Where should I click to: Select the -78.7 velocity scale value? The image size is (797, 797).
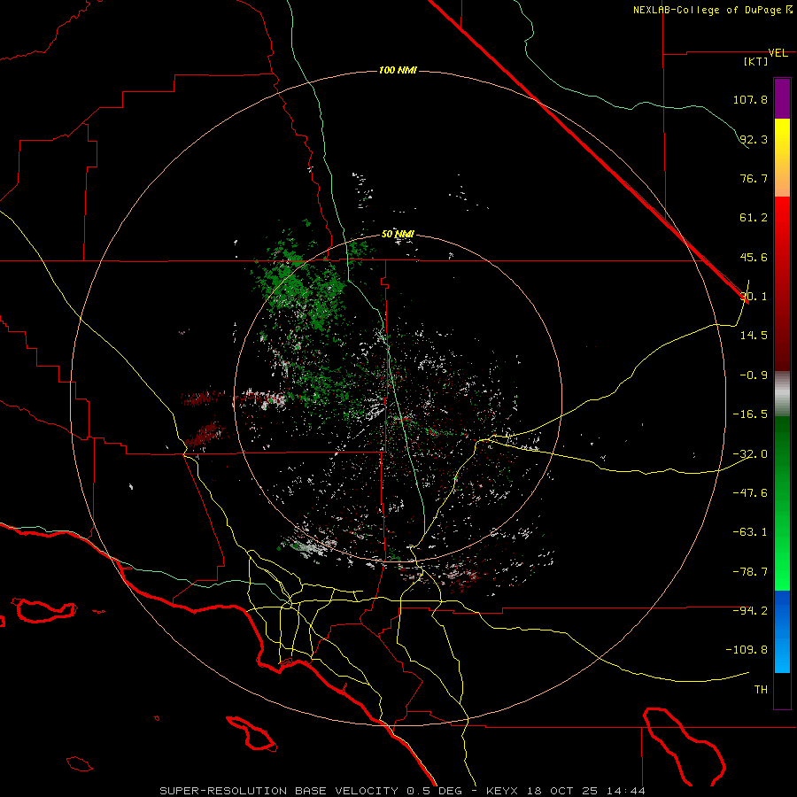point(750,572)
